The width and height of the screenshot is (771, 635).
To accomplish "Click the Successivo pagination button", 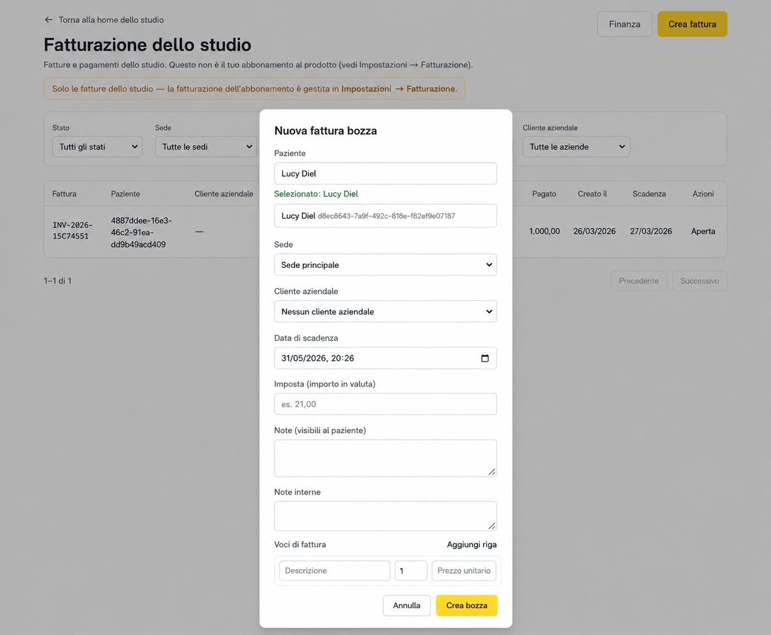I will click(700, 281).
